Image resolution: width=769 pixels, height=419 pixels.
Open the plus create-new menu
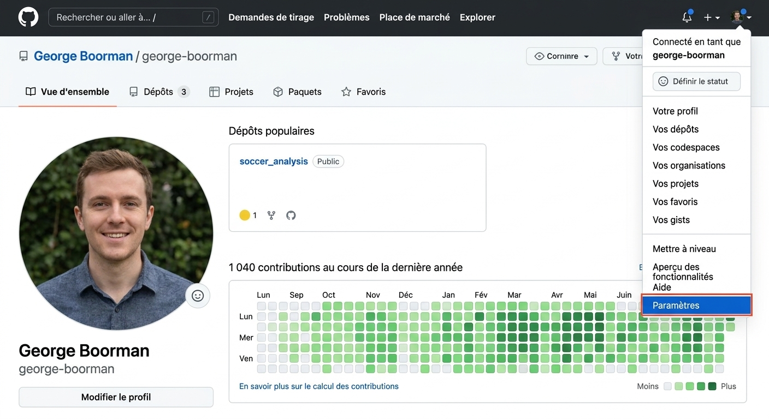pos(712,17)
